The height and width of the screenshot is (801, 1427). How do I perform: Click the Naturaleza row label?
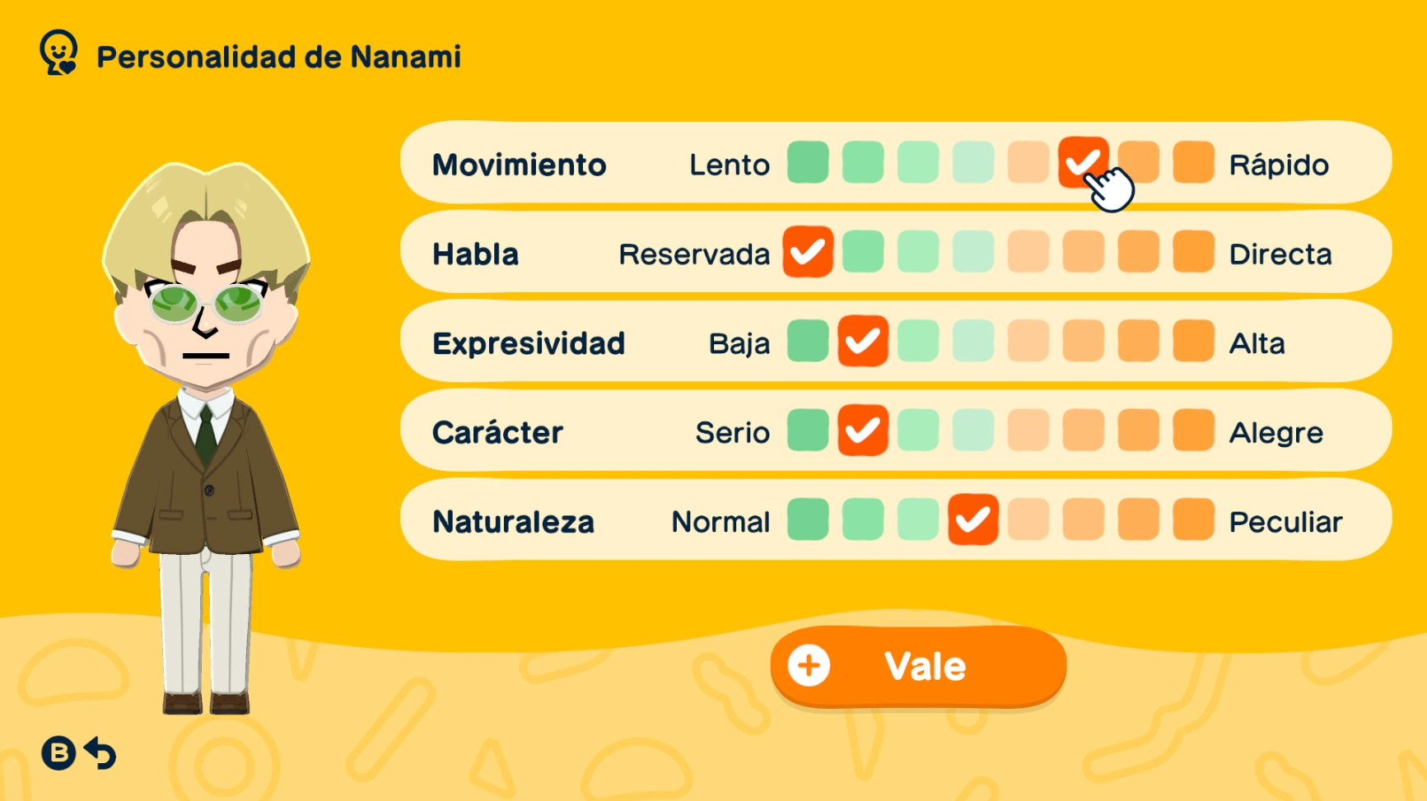pyautogui.click(x=513, y=522)
